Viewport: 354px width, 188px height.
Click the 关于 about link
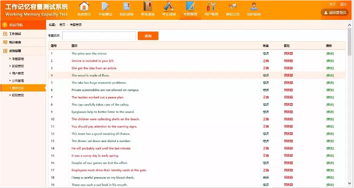pos(332,4)
